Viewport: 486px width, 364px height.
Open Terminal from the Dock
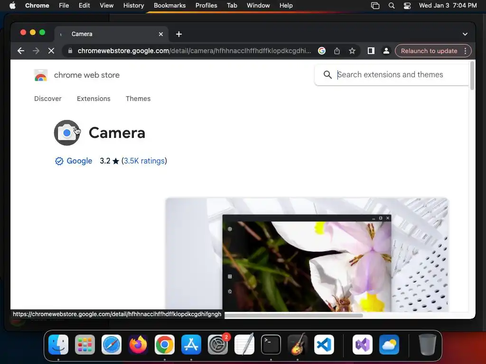click(x=271, y=345)
